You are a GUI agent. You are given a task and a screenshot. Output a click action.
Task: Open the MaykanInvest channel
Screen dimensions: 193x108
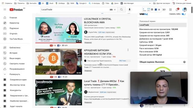click(93, 92)
